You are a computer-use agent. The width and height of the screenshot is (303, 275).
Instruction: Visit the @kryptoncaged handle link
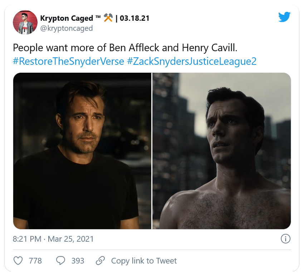(x=66, y=28)
